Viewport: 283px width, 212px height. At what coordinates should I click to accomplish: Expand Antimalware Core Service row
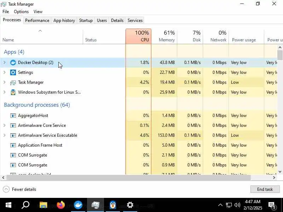pyautogui.click(x=5, y=125)
